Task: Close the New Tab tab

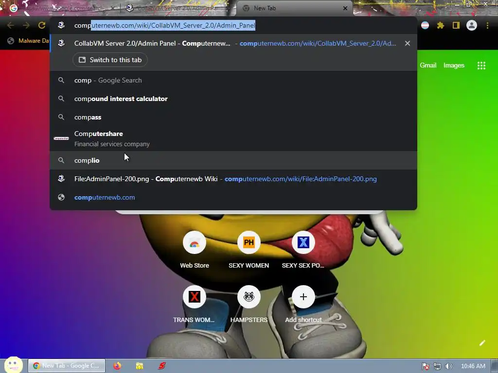Action: pos(345,8)
